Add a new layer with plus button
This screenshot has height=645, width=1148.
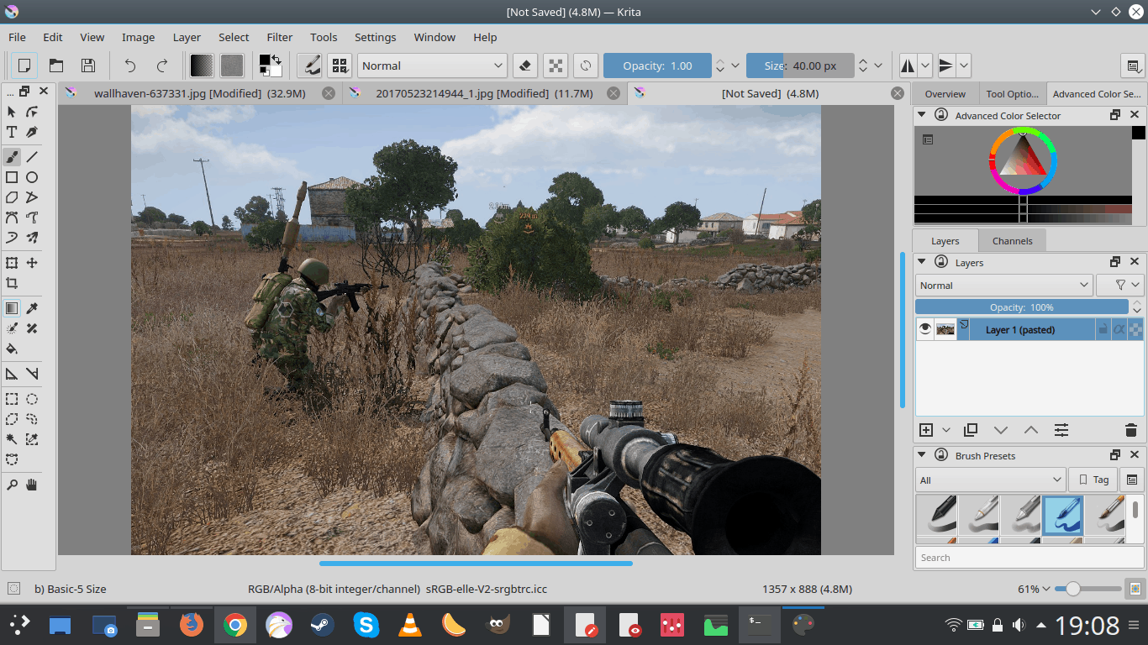[x=926, y=430]
